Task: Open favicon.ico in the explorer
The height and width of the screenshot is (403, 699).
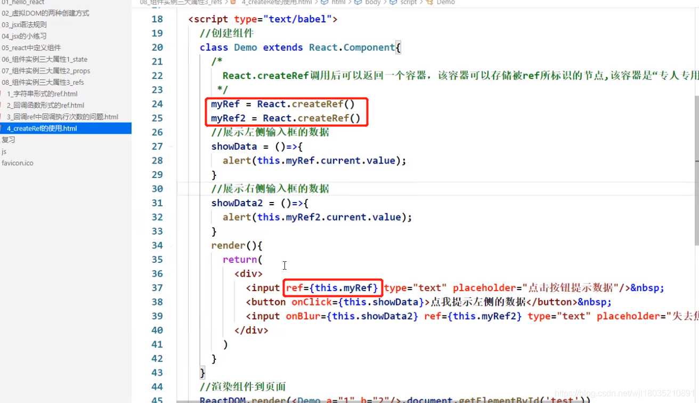Action: point(18,163)
